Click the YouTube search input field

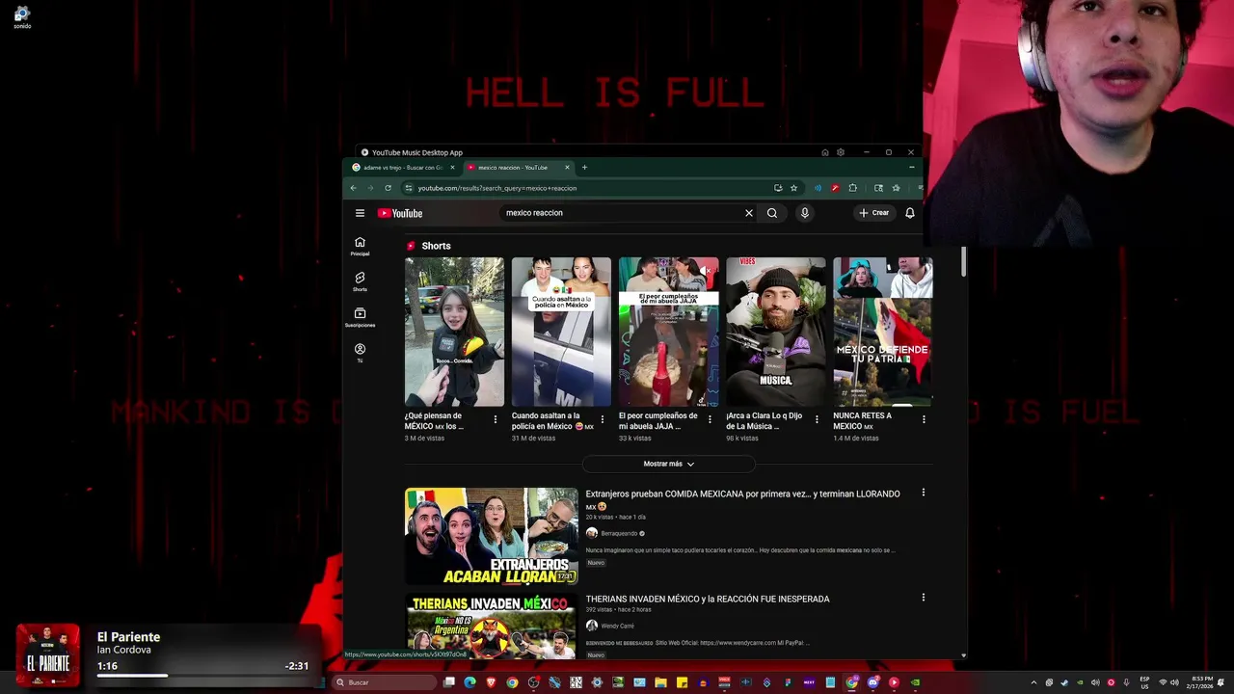(x=622, y=213)
